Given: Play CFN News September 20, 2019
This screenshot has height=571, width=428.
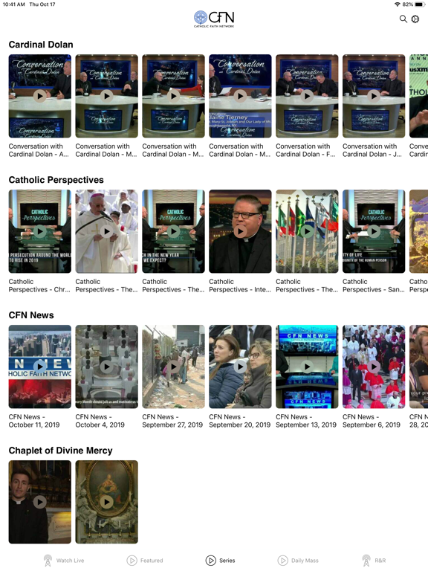Looking at the screenshot, I should pyautogui.click(x=240, y=367).
